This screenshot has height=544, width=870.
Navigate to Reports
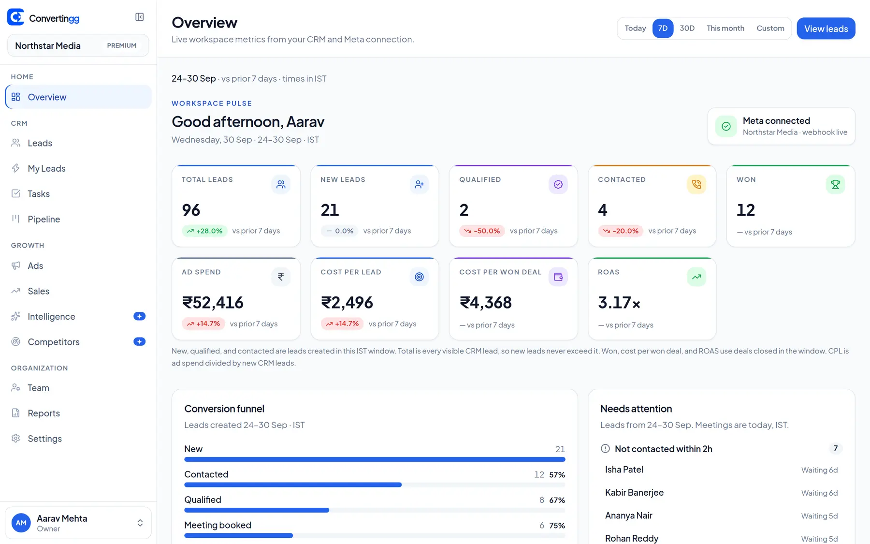coord(78,413)
